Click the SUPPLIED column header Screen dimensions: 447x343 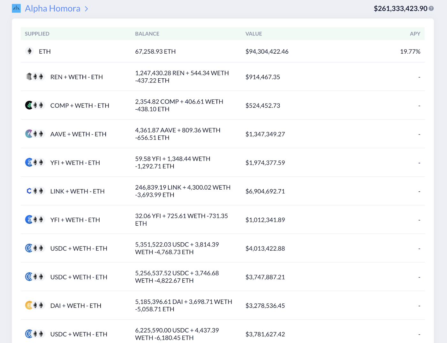click(x=37, y=34)
